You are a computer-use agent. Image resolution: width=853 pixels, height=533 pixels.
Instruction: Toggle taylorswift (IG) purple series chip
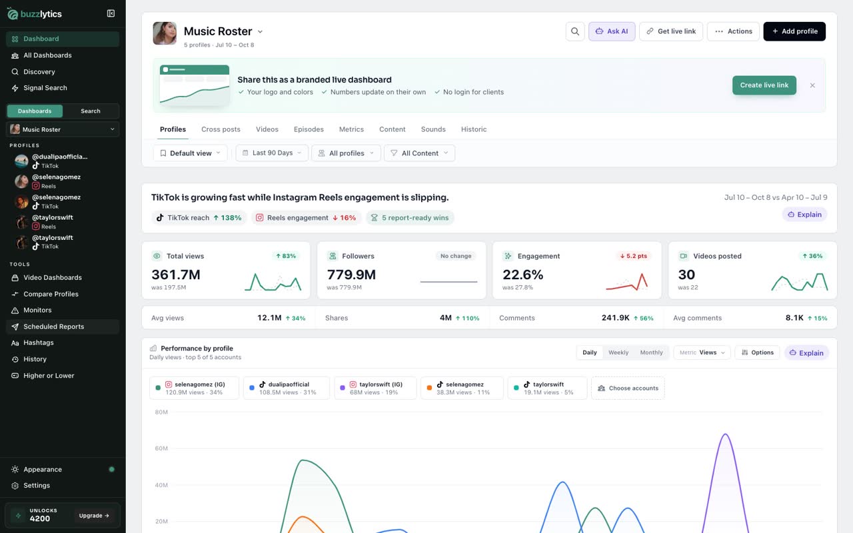[x=375, y=388]
